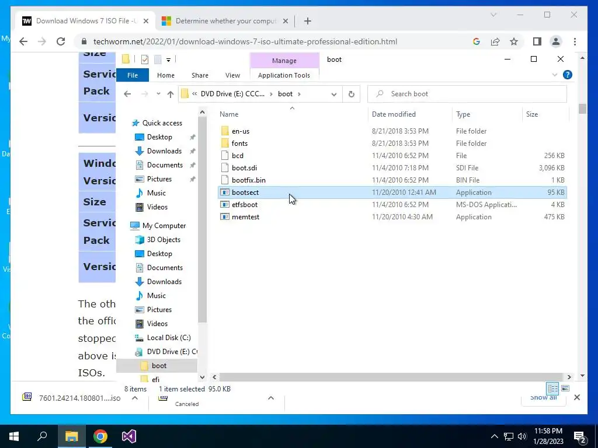The image size is (598, 448).
Task: Open options for downloaded ISO file
Action: click(x=135, y=398)
